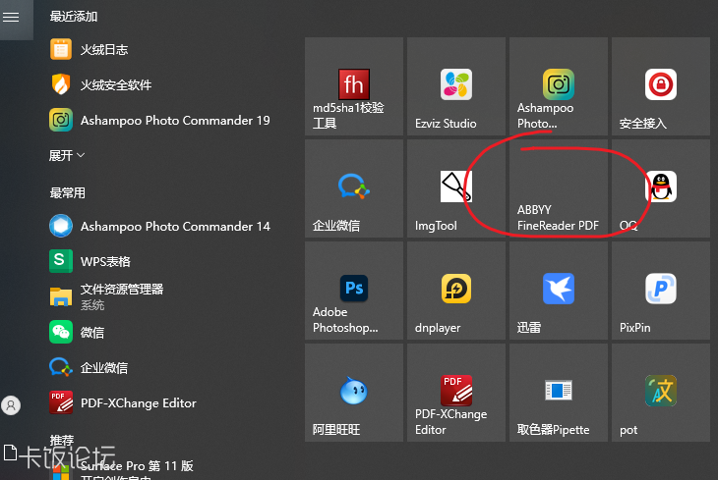Image resolution: width=718 pixels, height=480 pixels.
Task: Open the hamburger navigation menu
Action: [x=11, y=18]
